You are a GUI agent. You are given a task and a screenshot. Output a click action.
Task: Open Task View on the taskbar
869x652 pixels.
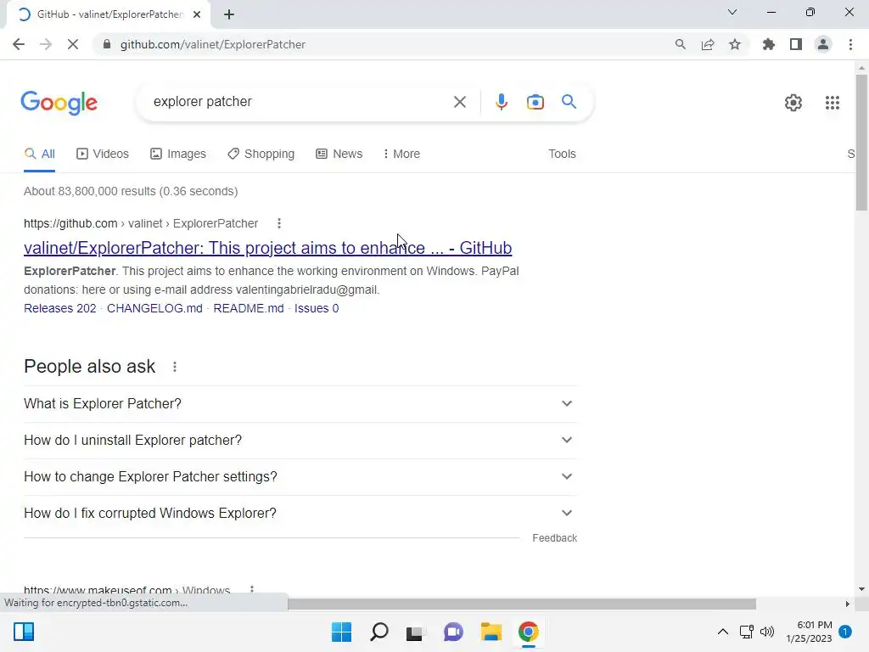(x=416, y=632)
